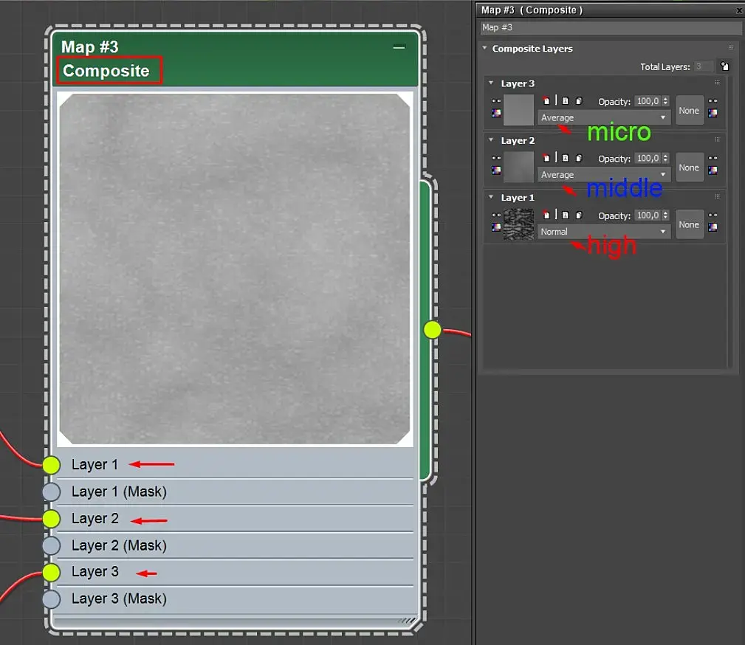The image size is (745, 645).
Task: Collapse the Map #3 node with the minus icon
Action: tap(399, 47)
